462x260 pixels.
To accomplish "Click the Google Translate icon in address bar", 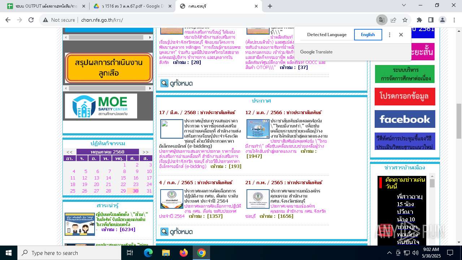I will (x=382, y=20).
